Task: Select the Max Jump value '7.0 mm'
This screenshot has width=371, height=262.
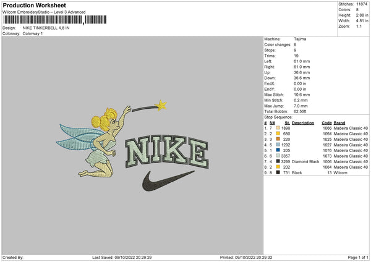Action: (x=301, y=106)
